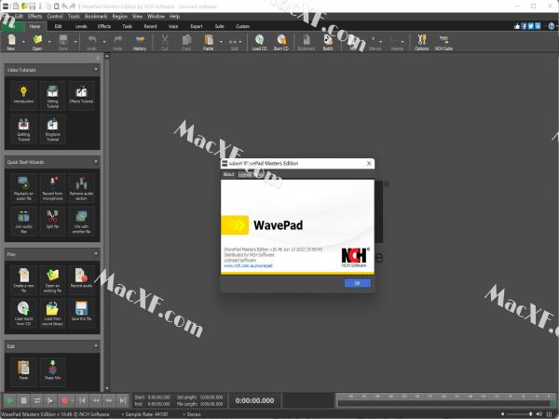Open the Paste button dropdown arrow
Viewport: 559px width, 419px height.
pyautogui.click(x=221, y=42)
